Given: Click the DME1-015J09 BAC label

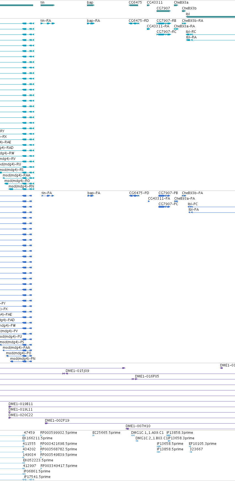Looking at the screenshot, I should [77, 371].
